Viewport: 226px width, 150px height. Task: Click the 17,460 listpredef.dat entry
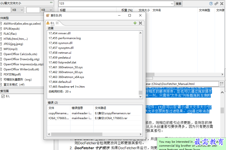click(62, 62)
